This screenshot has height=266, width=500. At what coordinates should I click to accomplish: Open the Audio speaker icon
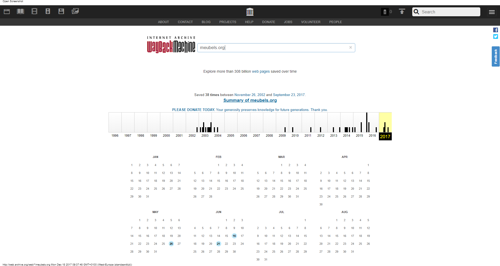48,11
